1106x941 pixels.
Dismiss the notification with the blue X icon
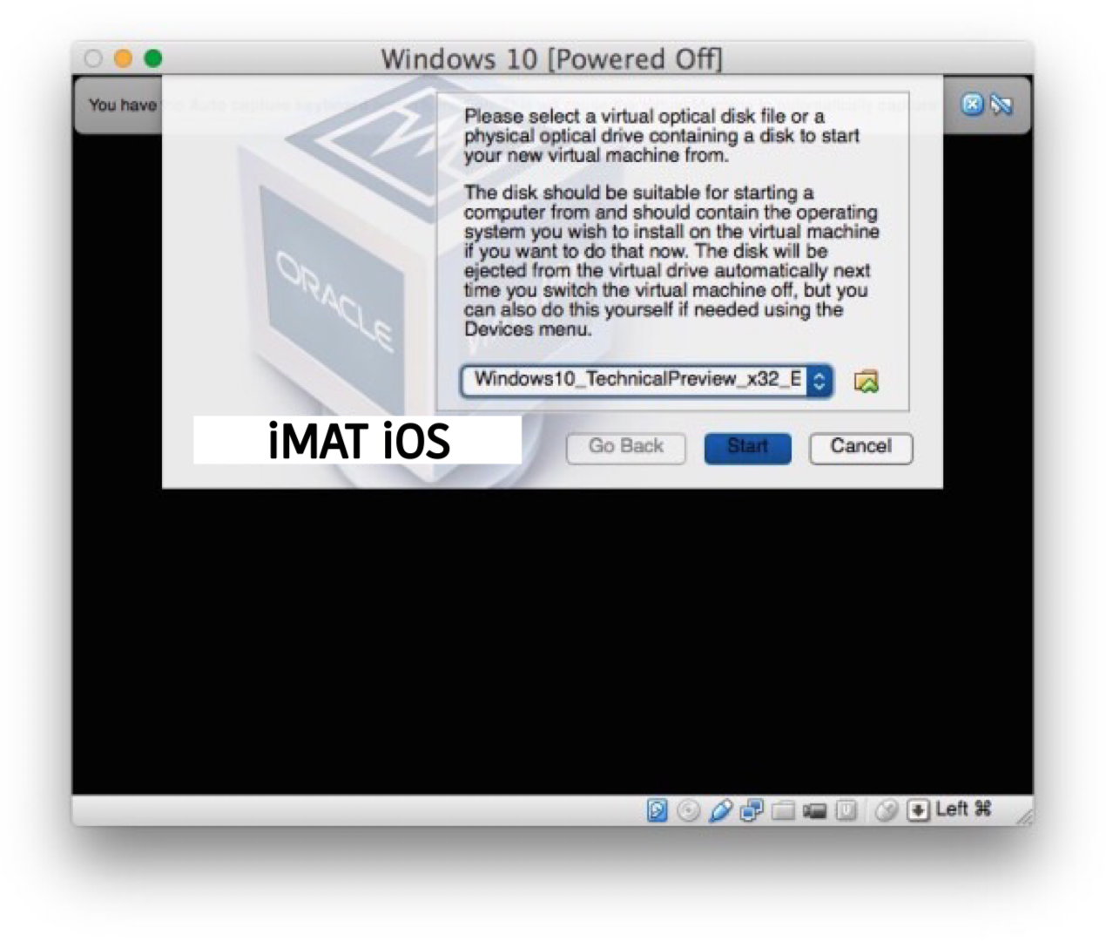pyautogui.click(x=972, y=105)
